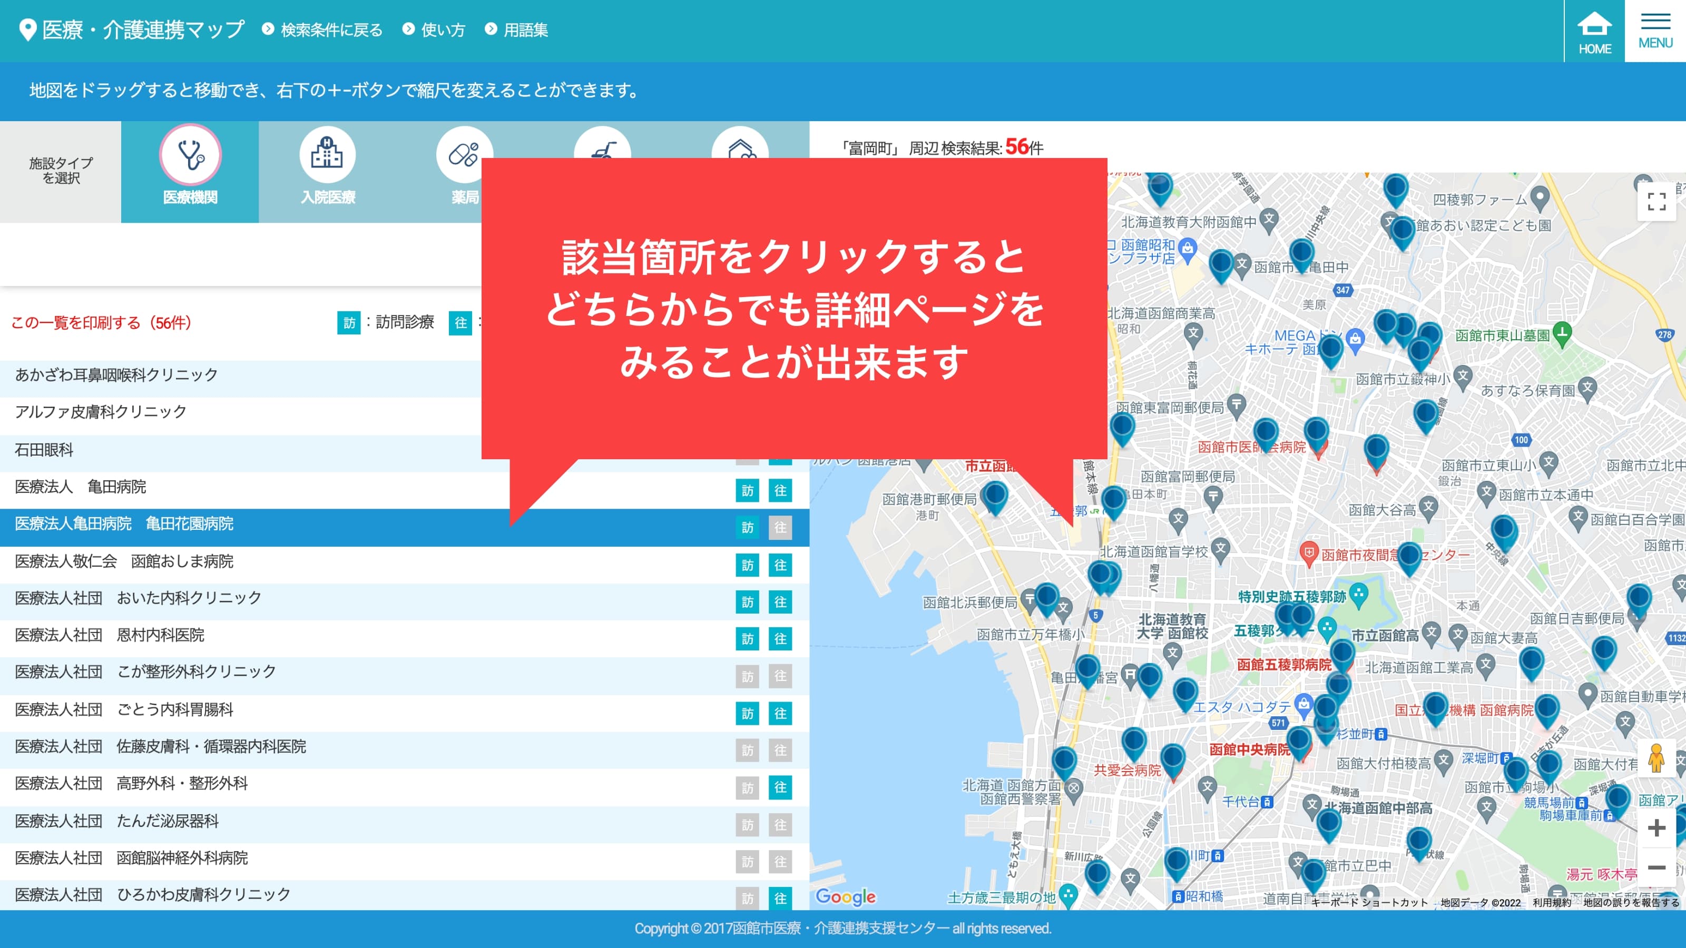1686x948 pixels.
Task: Click 四稜郭ファーム map label
Action: click(x=1480, y=200)
